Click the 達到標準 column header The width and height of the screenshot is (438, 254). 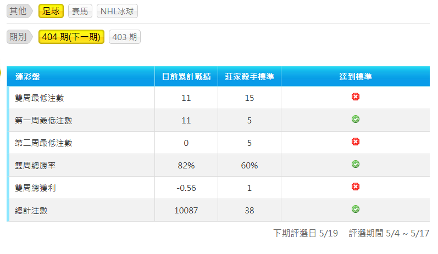356,76
